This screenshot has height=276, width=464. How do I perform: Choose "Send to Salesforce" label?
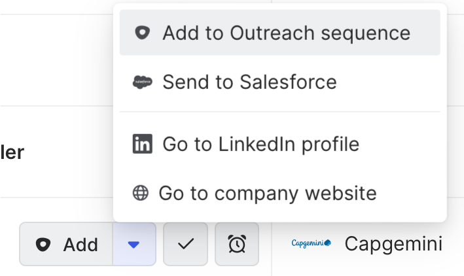pyautogui.click(x=249, y=82)
